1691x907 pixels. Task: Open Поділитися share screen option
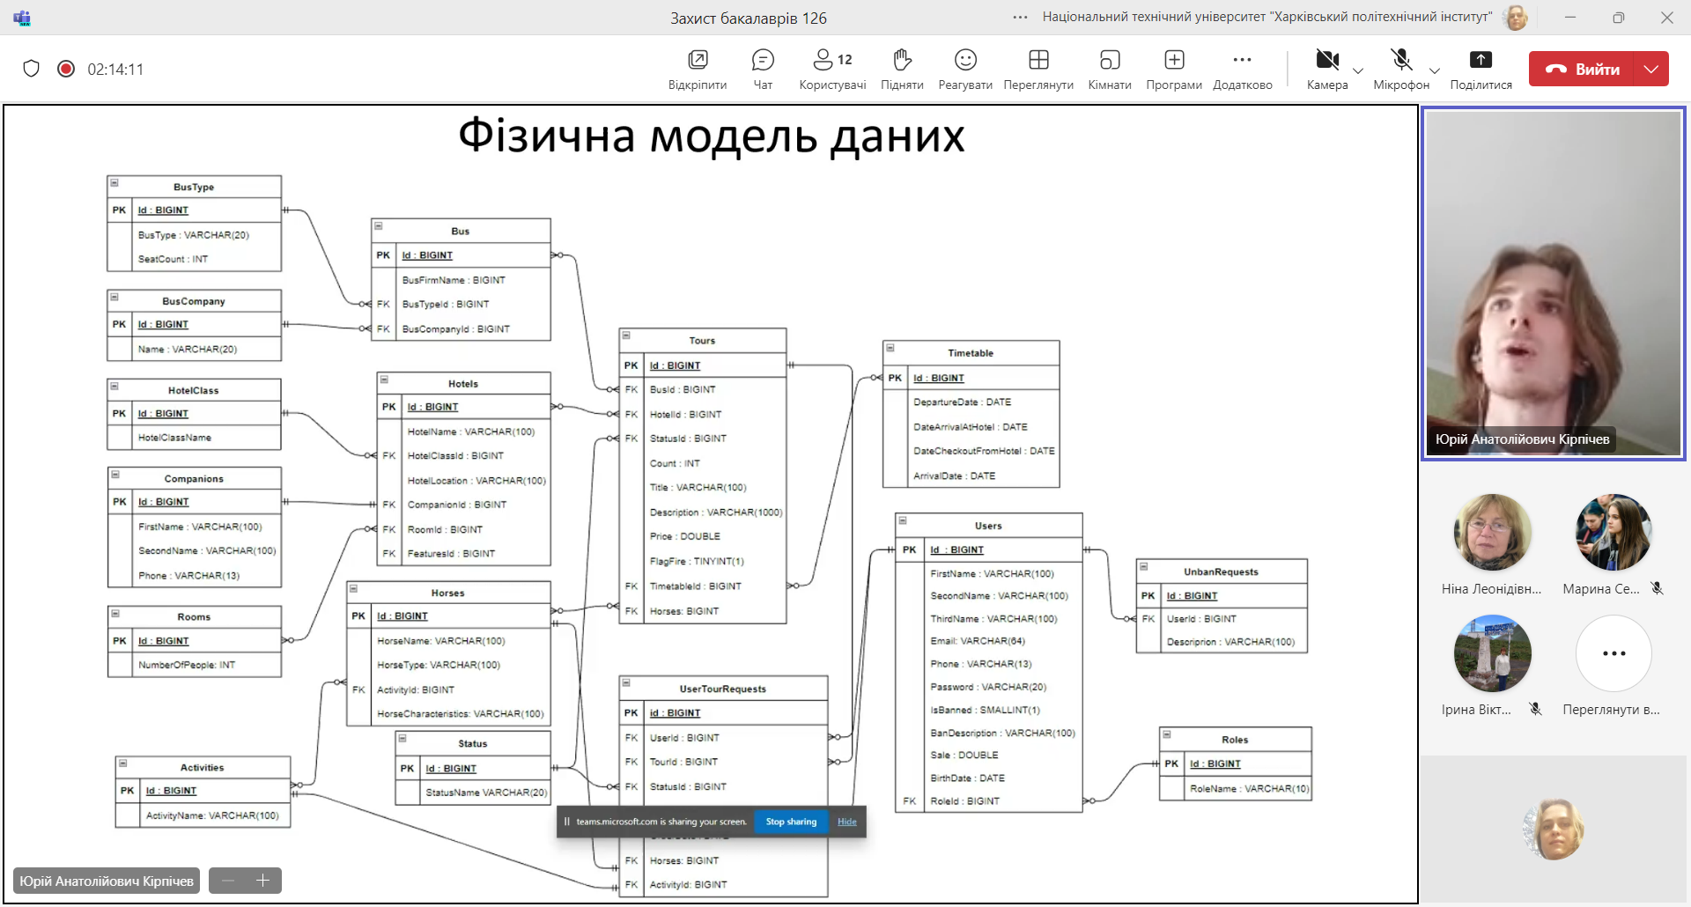1481,69
